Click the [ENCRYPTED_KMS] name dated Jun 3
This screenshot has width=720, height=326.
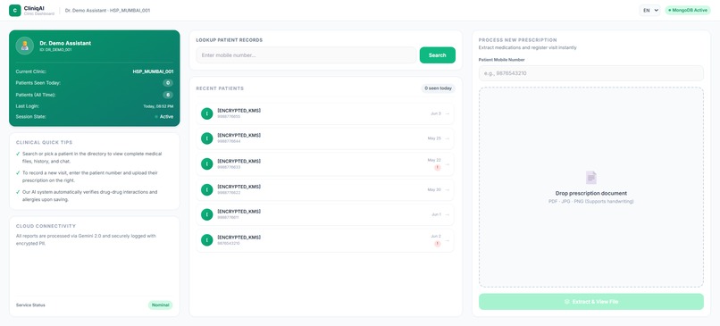(x=239, y=111)
